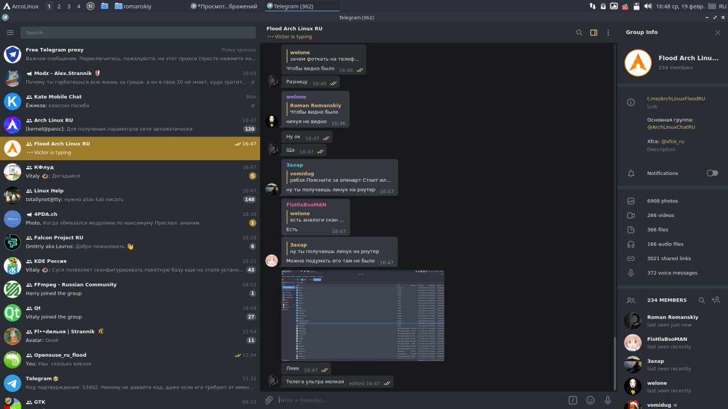Open the romanskiy folder taskbar item
Screen dimensions: 728x409
pyautogui.click(x=133, y=6)
